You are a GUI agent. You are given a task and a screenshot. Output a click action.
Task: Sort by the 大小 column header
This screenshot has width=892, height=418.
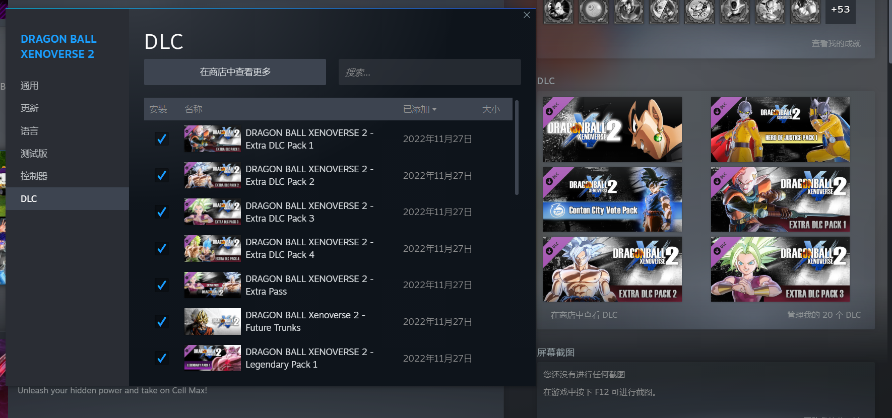coord(491,109)
